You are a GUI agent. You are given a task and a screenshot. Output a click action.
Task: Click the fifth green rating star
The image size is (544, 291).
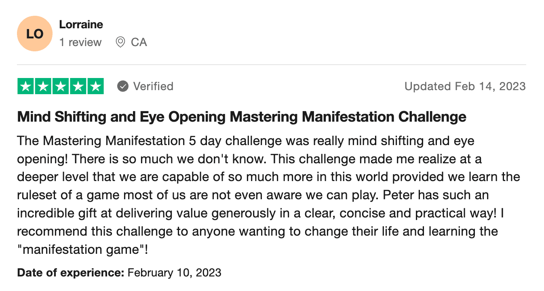pyautogui.click(x=95, y=86)
